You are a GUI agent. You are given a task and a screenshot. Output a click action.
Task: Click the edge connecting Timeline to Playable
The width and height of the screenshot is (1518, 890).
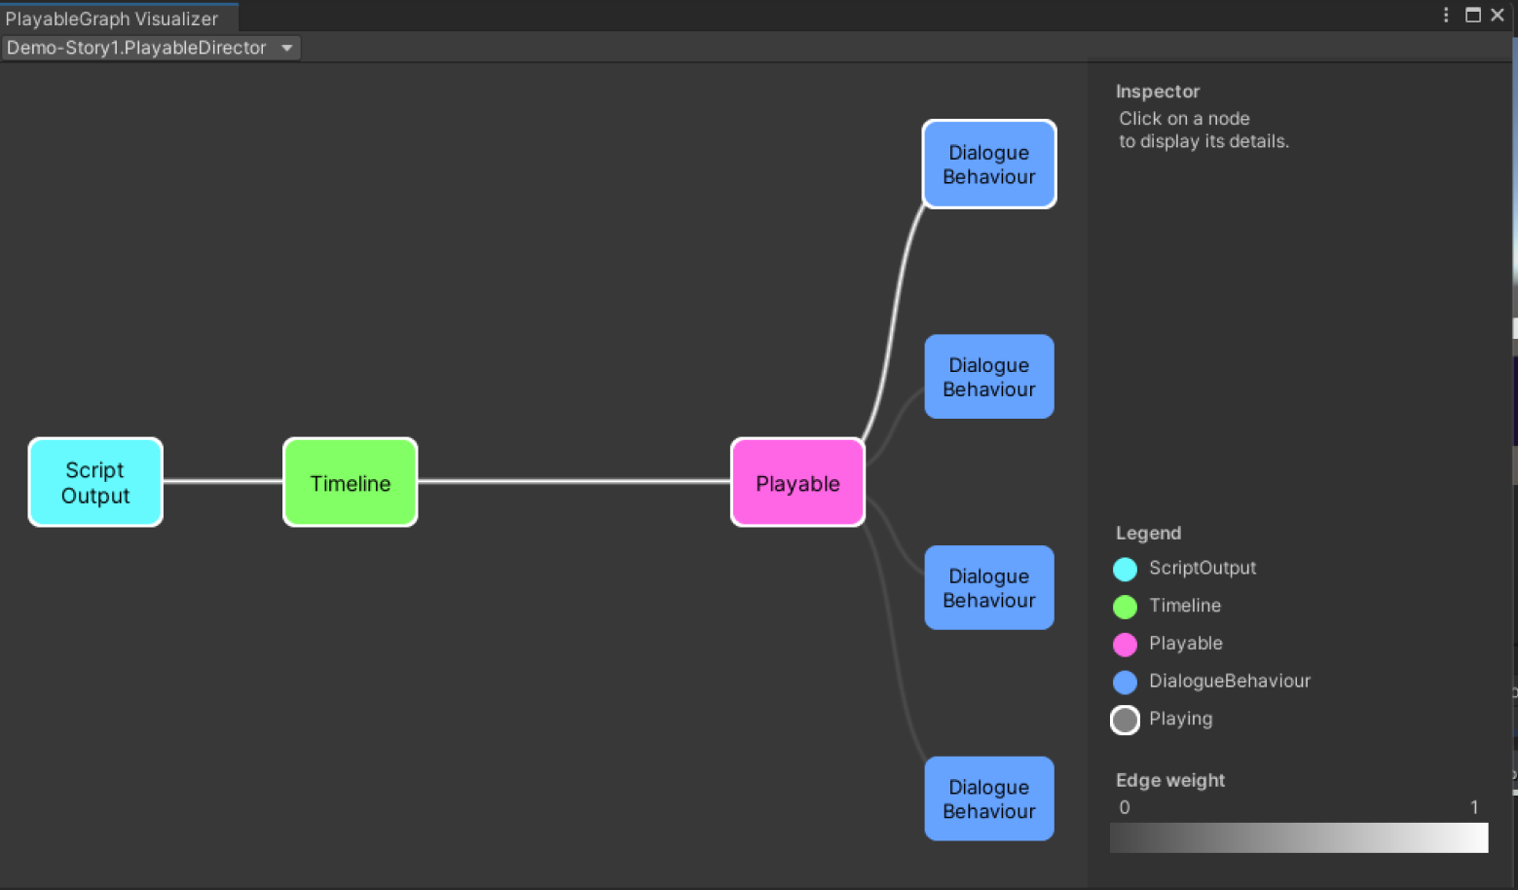click(574, 481)
